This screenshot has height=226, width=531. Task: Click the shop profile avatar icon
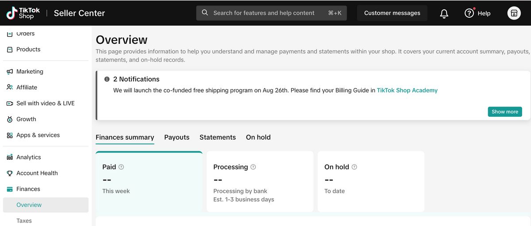click(514, 13)
